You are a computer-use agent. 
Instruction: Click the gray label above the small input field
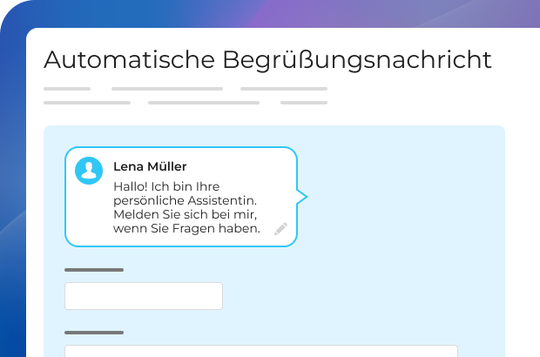pyautogui.click(x=94, y=270)
